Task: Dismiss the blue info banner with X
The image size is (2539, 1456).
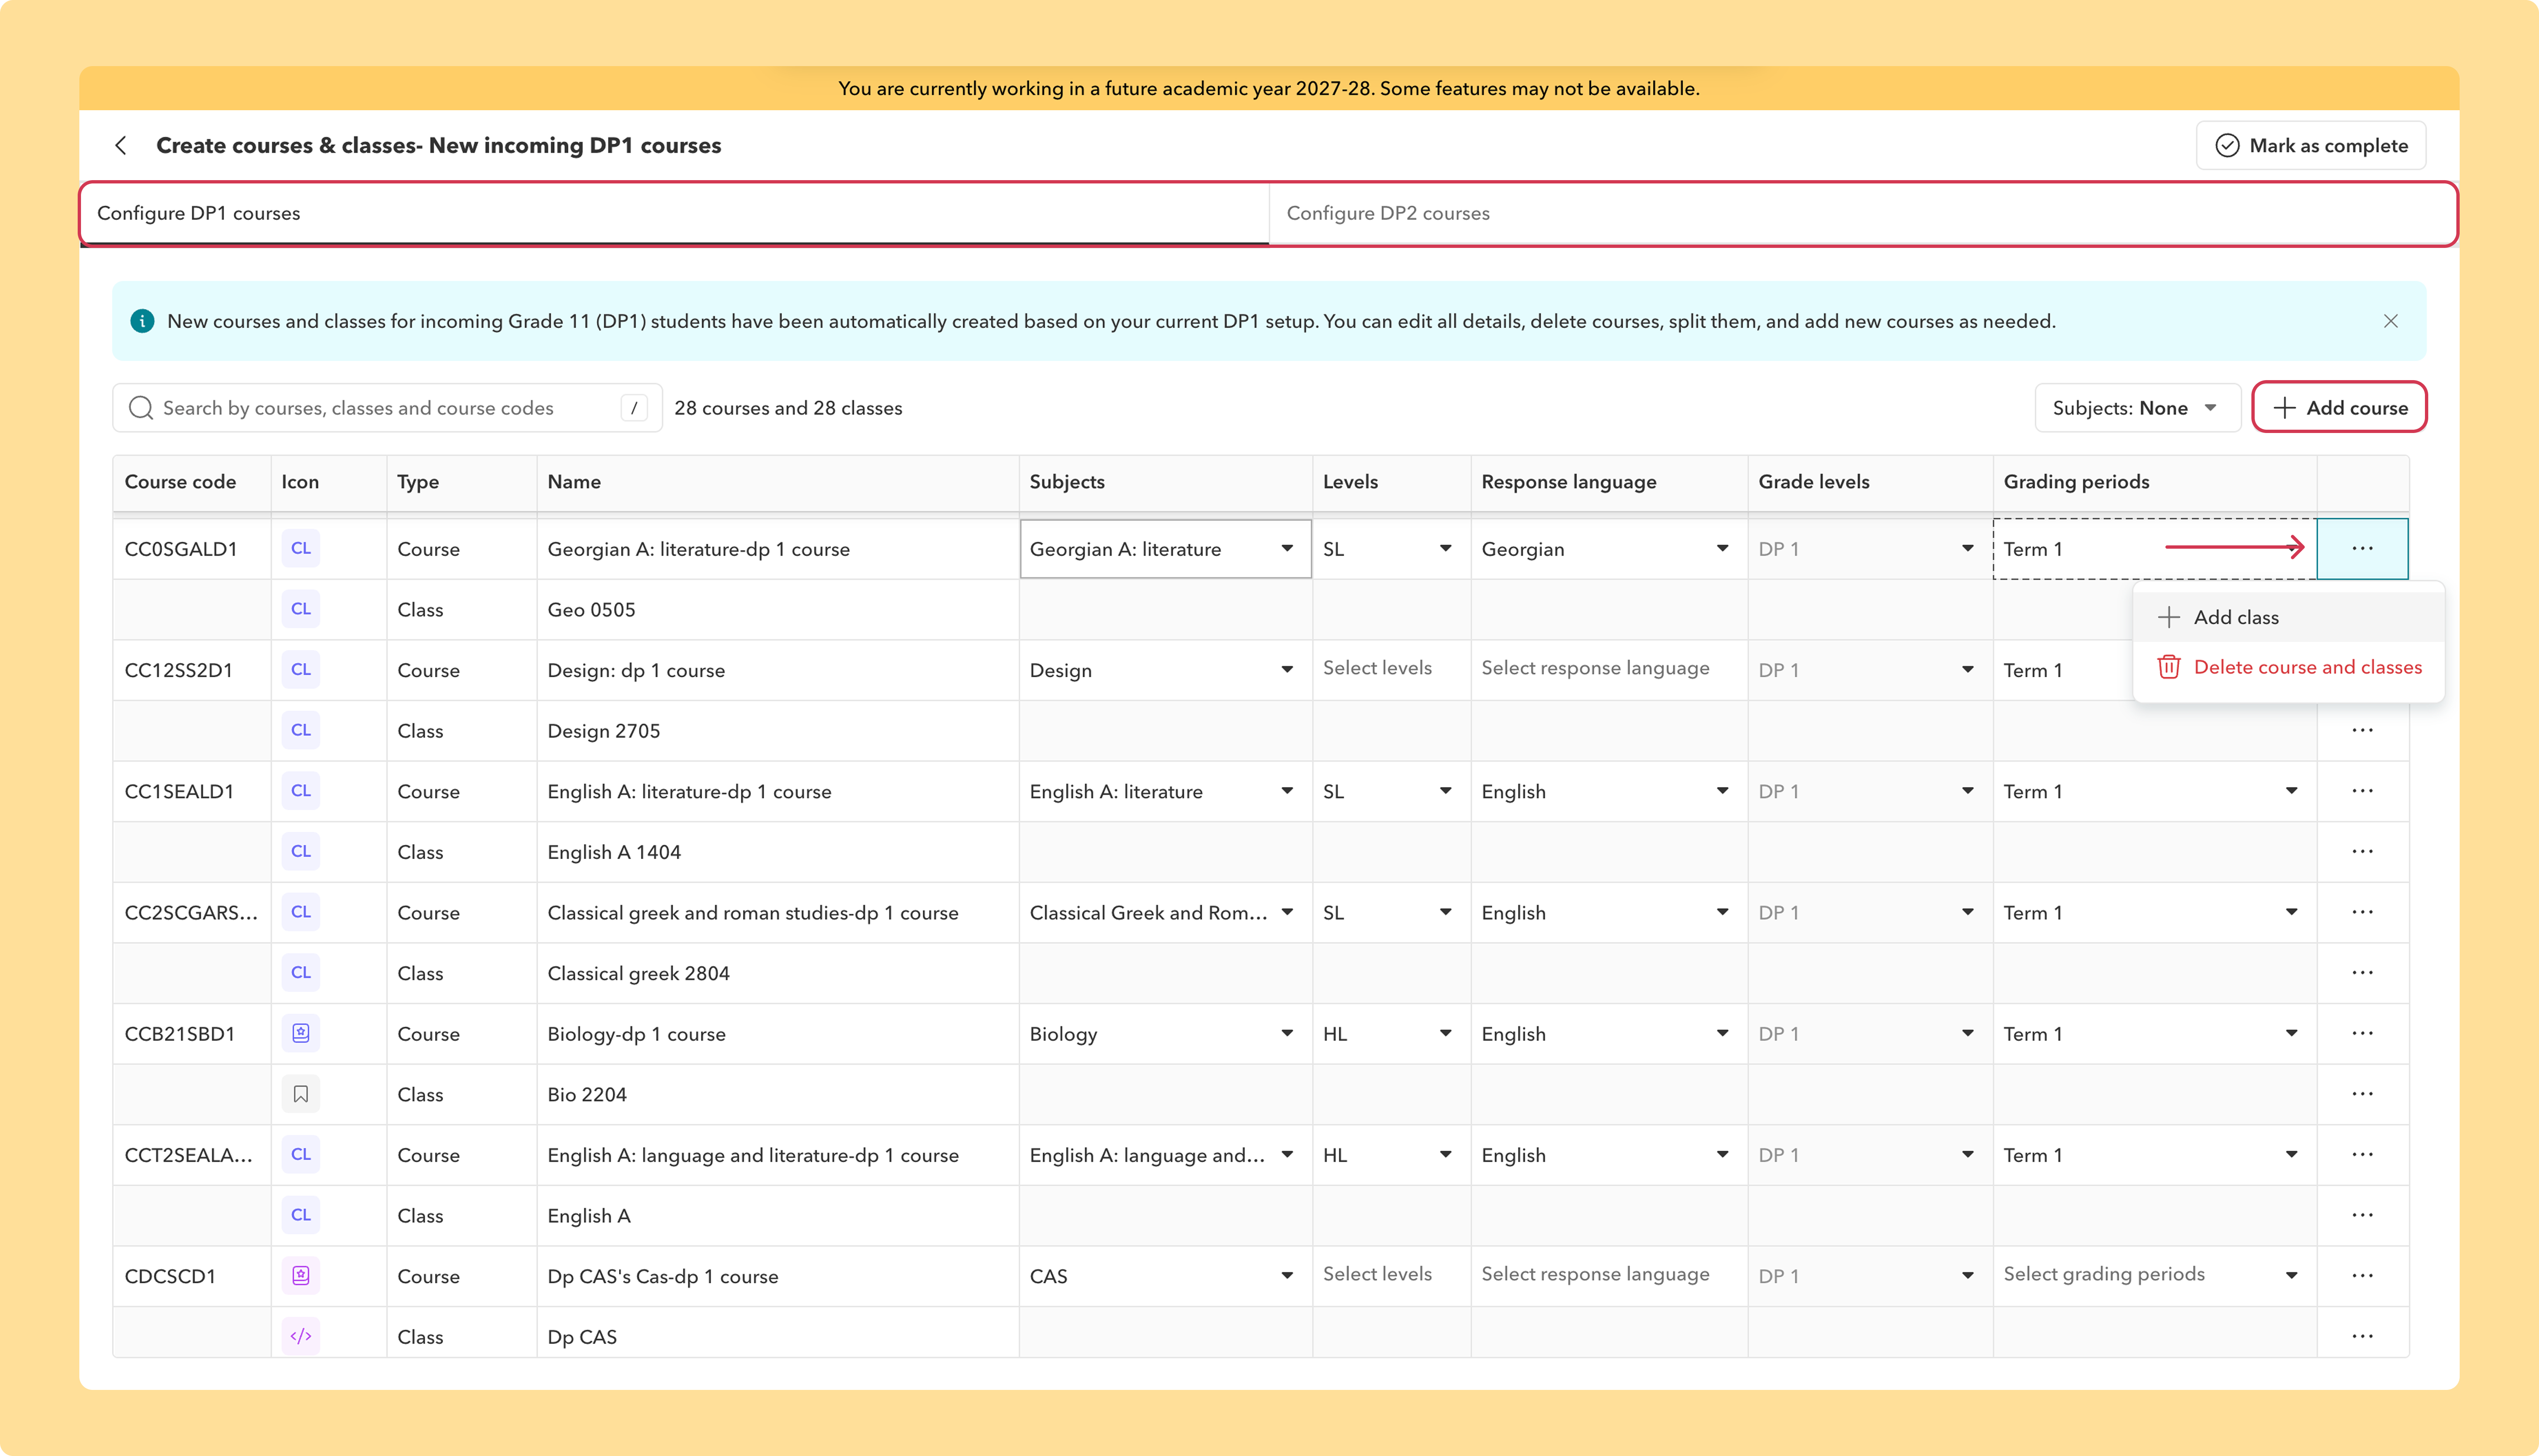Action: coord(2390,321)
